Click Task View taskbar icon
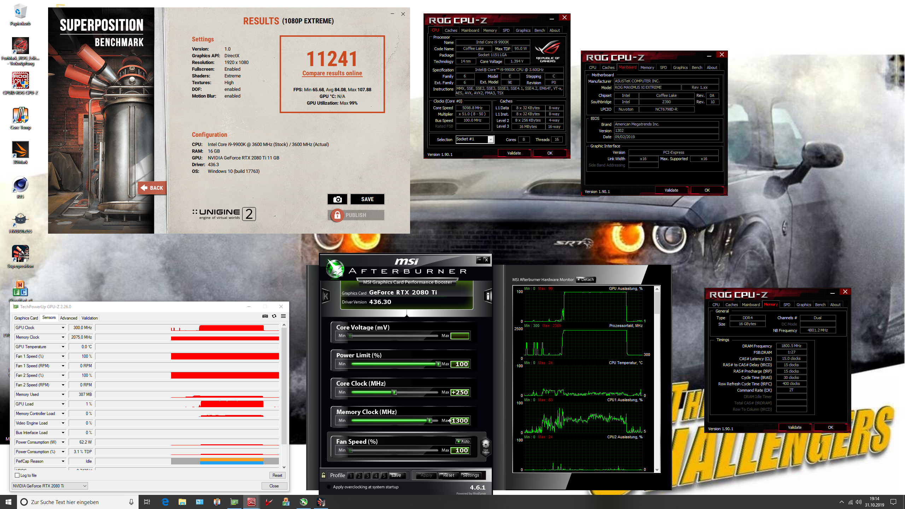This screenshot has height=509, width=905. [147, 502]
